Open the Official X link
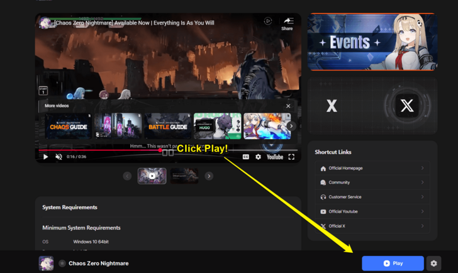 coord(372,226)
